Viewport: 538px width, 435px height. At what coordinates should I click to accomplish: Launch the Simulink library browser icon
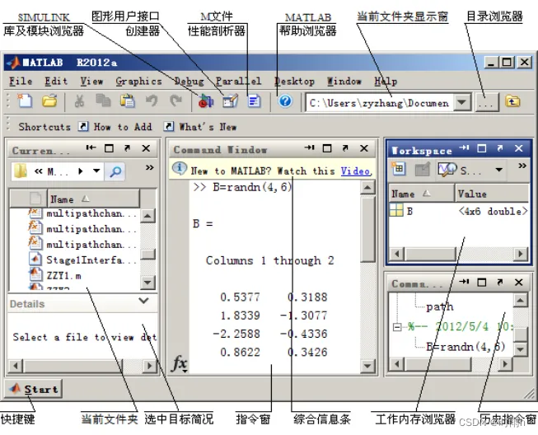[206, 101]
